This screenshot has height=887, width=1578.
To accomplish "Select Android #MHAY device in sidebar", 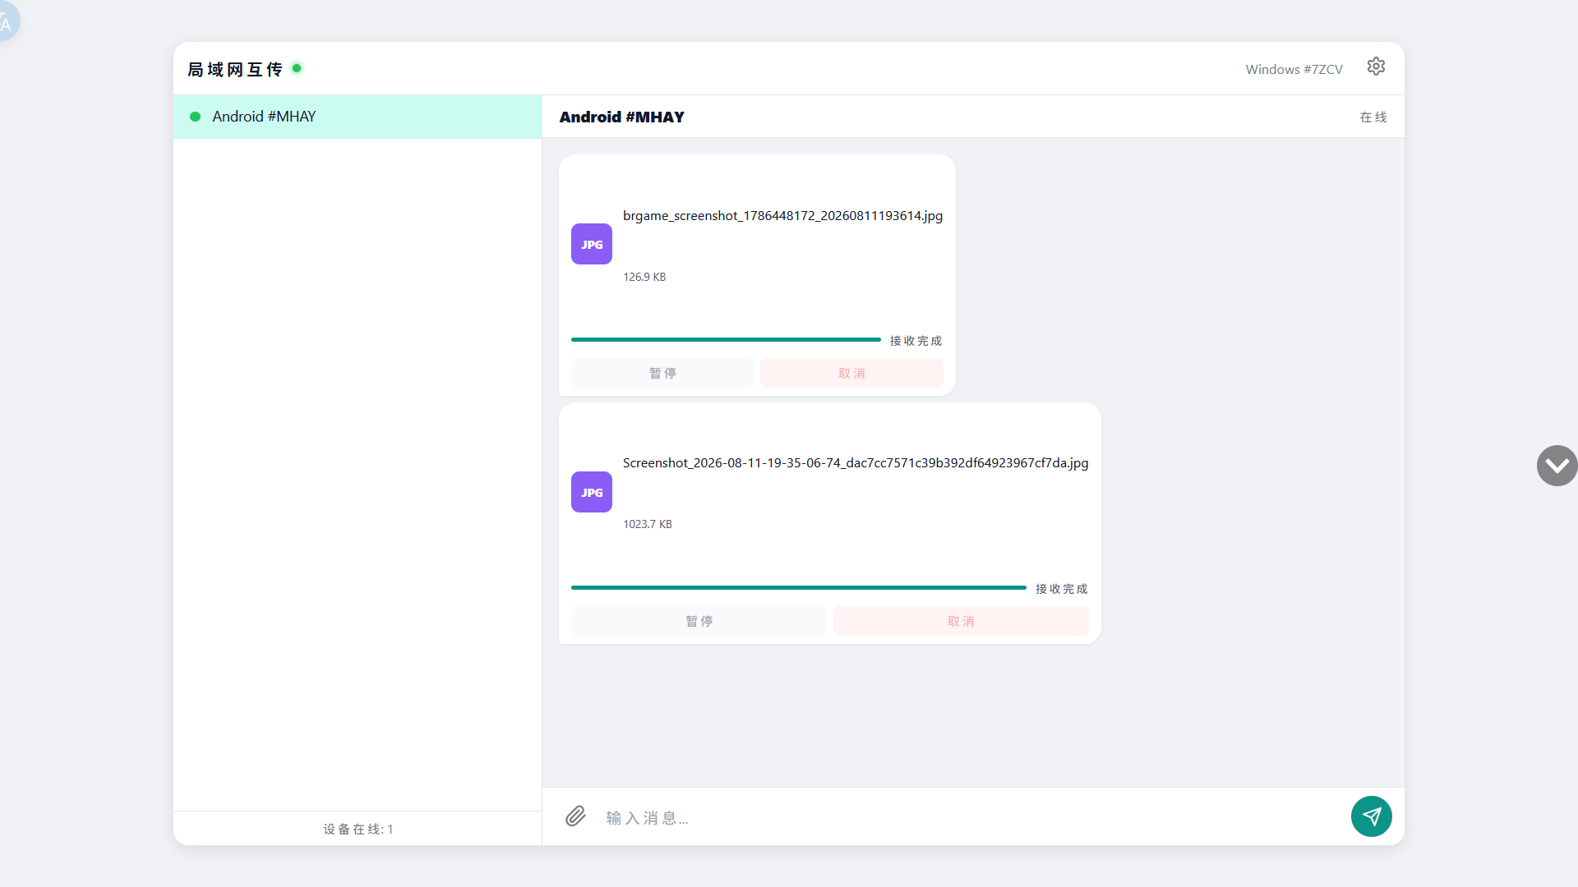I will 358,117.
